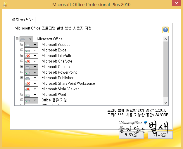183x149 pixels.
Task: Close the Office setup window
Action: coord(176,4)
